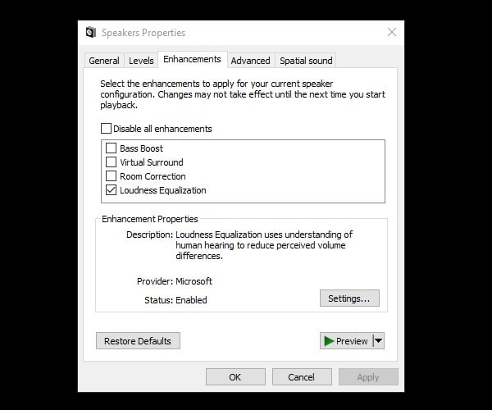Tick the Room Correction checkbox
Image resolution: width=492 pixels, height=410 pixels.
click(x=112, y=176)
